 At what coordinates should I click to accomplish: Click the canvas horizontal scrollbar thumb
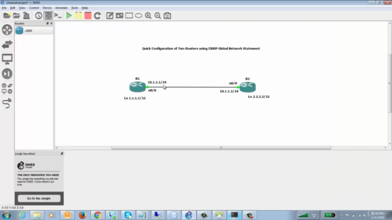click(221, 148)
